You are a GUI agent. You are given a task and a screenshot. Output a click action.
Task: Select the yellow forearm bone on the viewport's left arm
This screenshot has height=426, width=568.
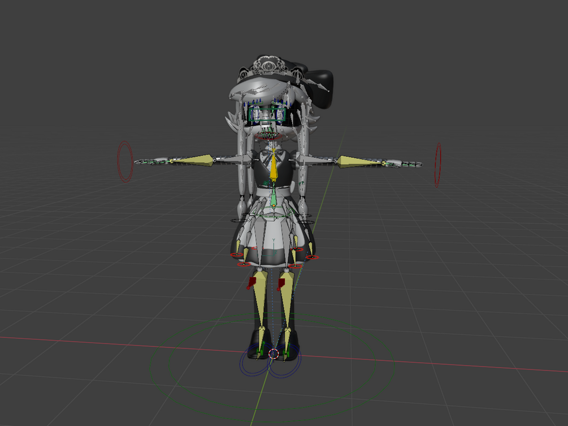[193, 160]
